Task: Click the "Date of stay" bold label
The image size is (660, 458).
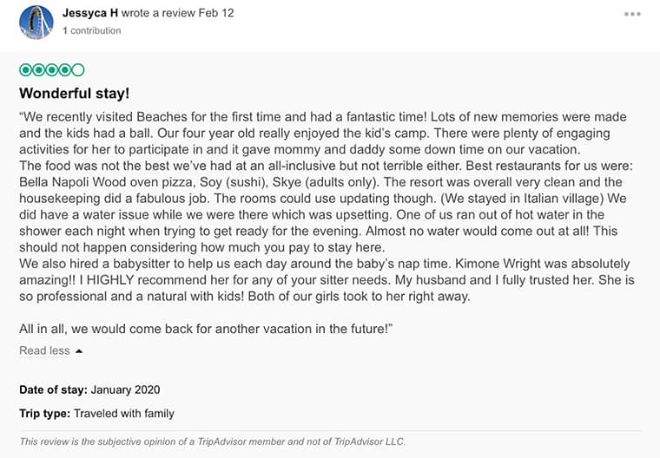Action: [54, 389]
